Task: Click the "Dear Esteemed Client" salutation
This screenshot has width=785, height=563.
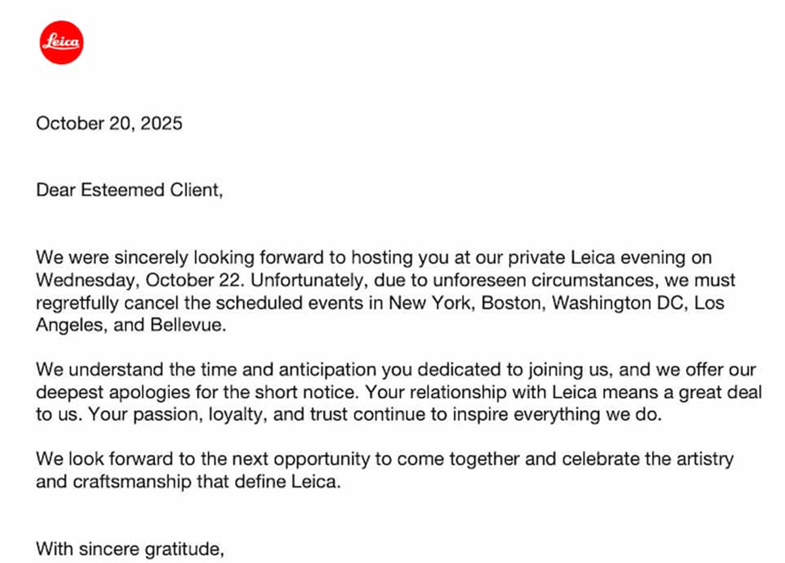Action: pyautogui.click(x=130, y=190)
